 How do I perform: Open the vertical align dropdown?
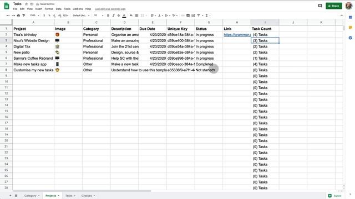160,15
